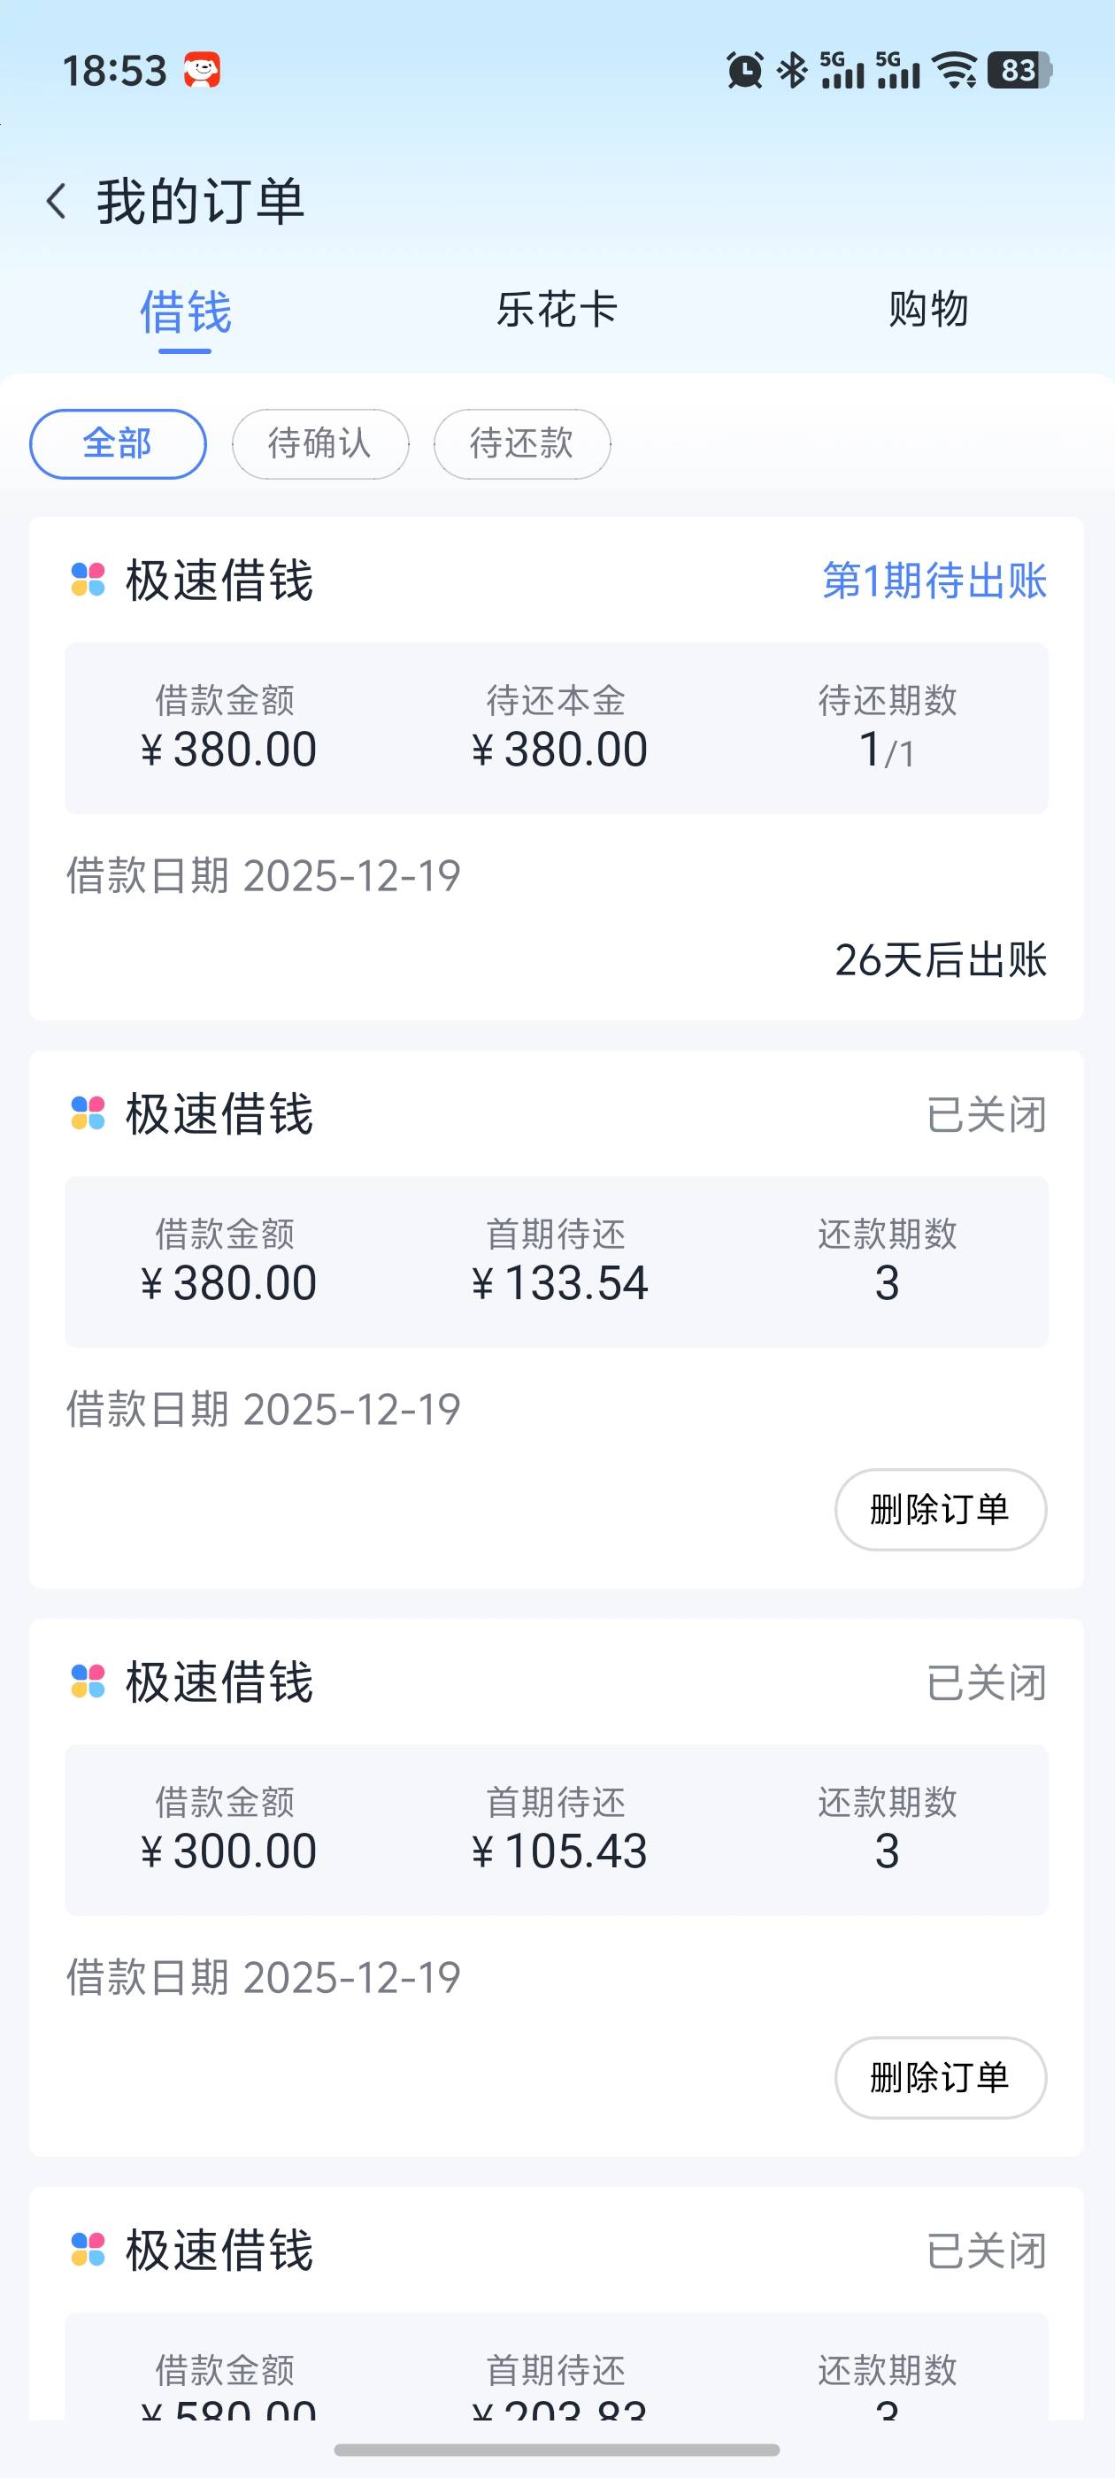Viewport: 1115px width, 2478px height.
Task: Tap the back arrow beside 我的订单
Action: [x=57, y=202]
